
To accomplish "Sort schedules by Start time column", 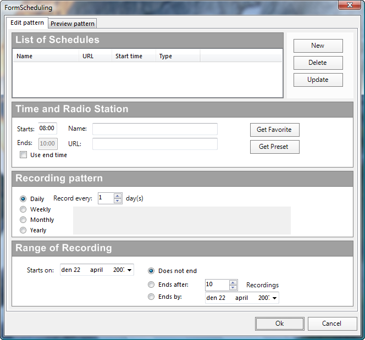I will tap(134, 56).
